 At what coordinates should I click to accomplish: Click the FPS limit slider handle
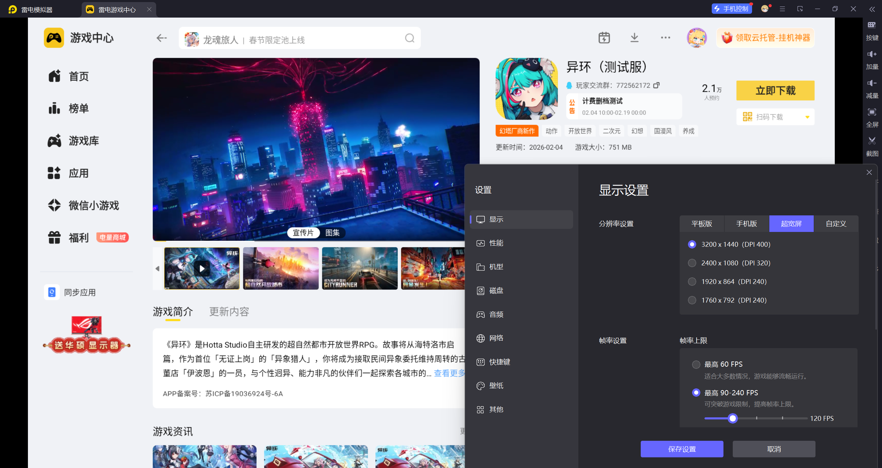click(732, 418)
